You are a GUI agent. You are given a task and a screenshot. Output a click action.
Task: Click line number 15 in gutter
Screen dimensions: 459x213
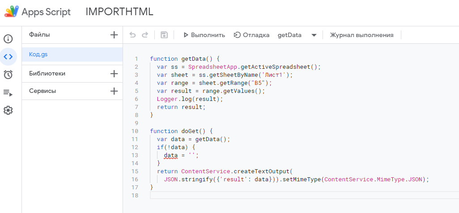[x=135, y=171]
